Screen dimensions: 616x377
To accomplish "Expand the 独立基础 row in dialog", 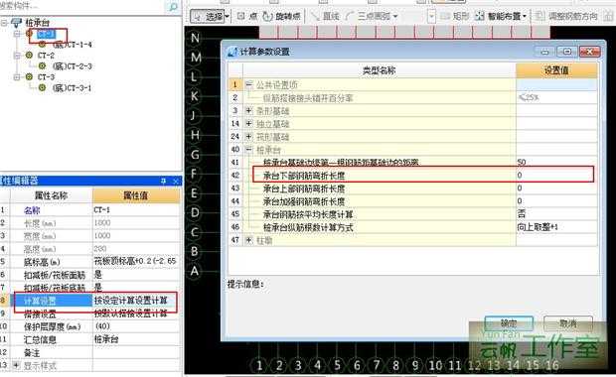I will (248, 124).
